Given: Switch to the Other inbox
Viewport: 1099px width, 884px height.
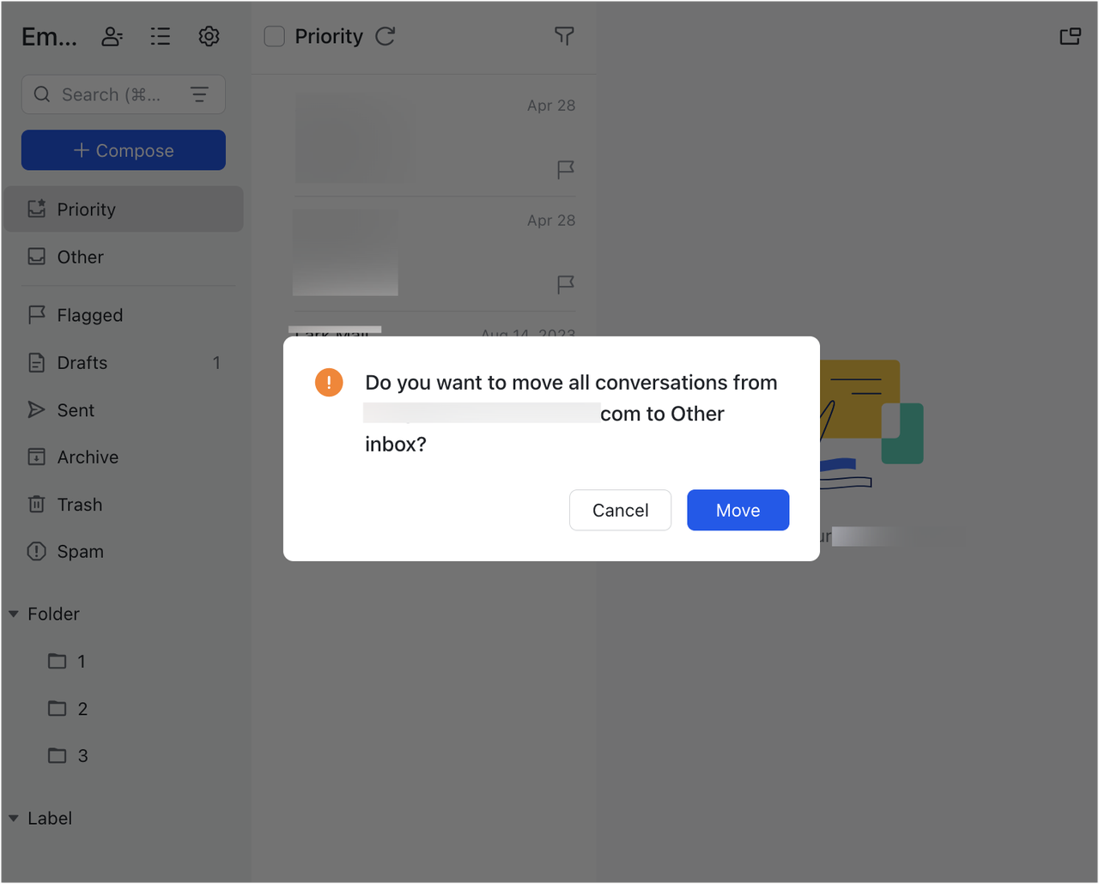Looking at the screenshot, I should (80, 257).
